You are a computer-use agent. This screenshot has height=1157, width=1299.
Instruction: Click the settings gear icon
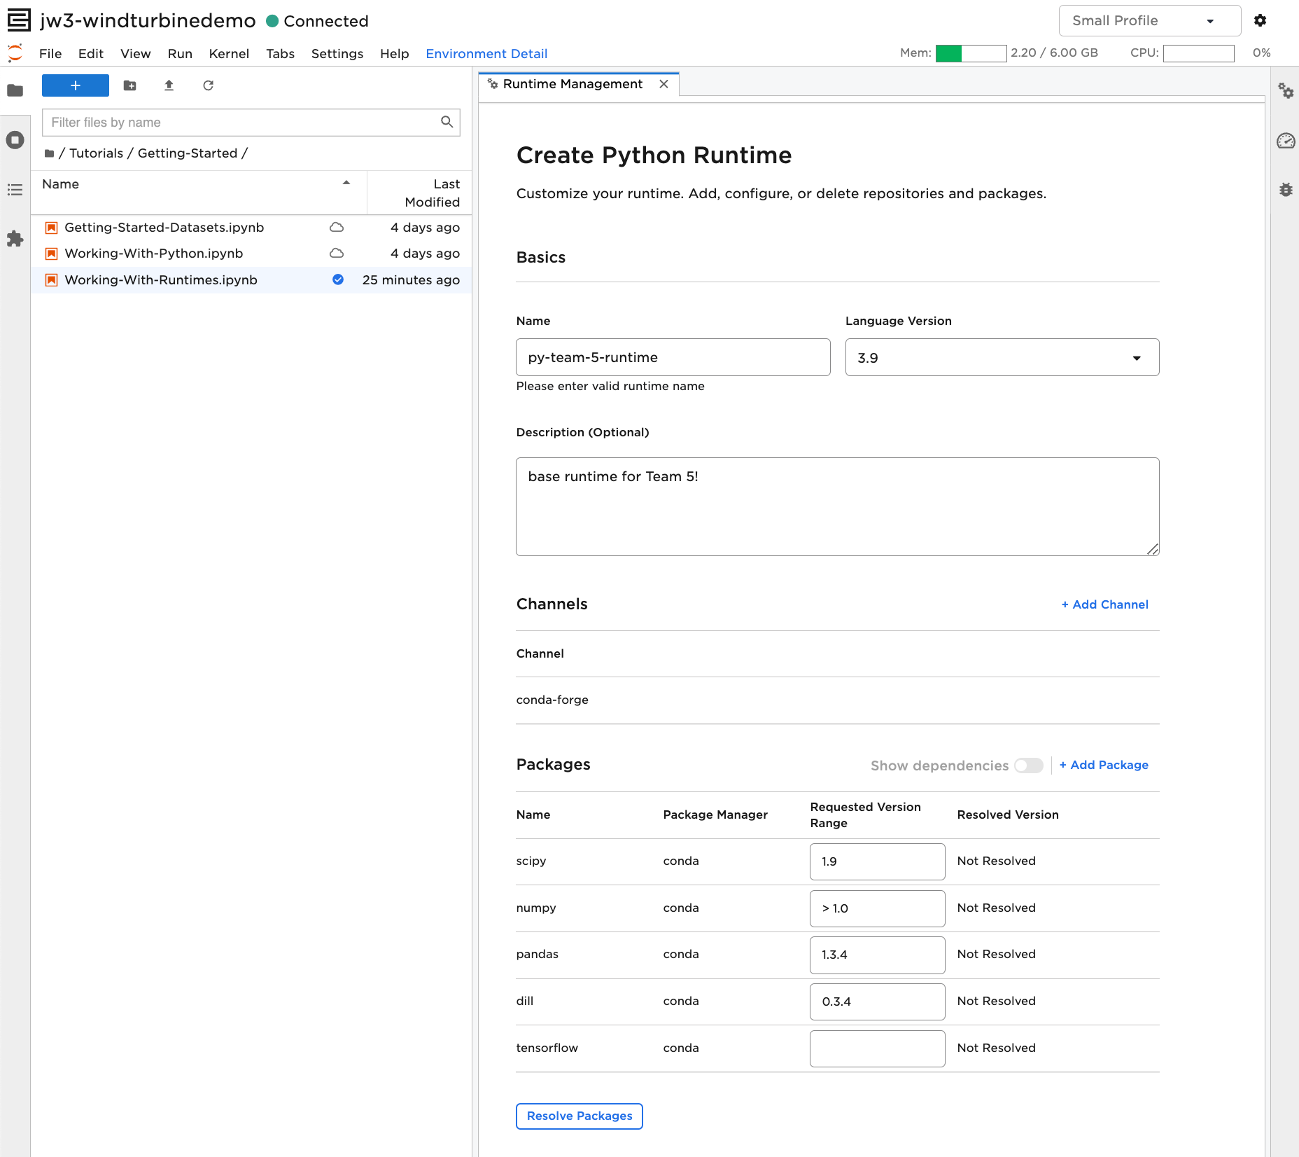1260,20
